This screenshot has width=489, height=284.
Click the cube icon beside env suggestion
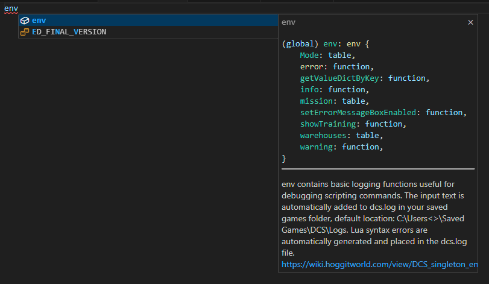[25, 21]
